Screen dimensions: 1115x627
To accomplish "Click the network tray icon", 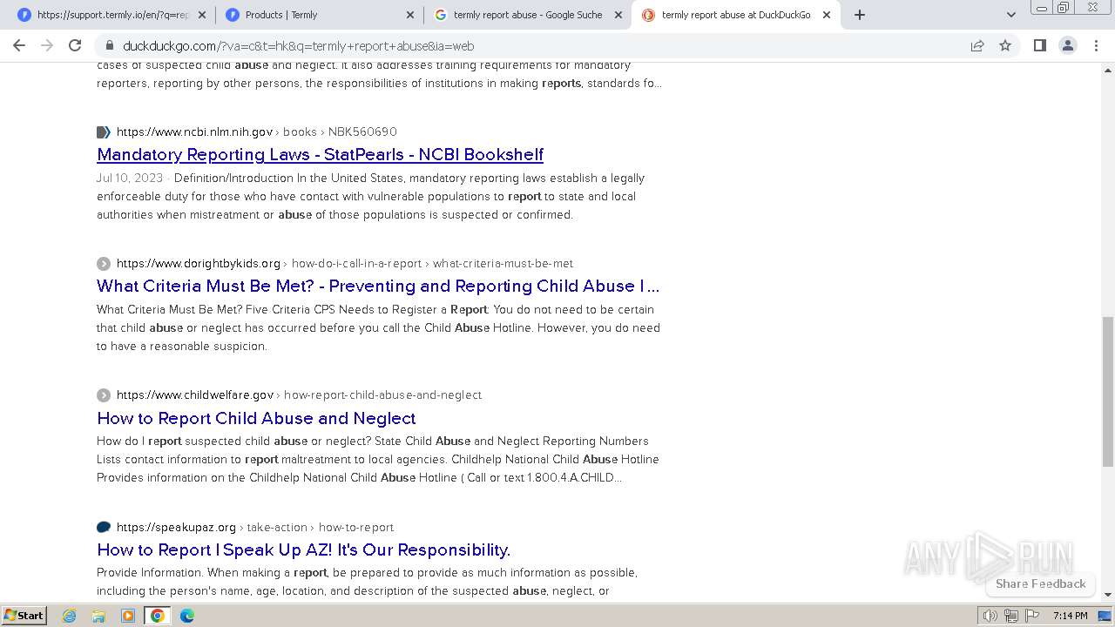I will click(x=1010, y=616).
